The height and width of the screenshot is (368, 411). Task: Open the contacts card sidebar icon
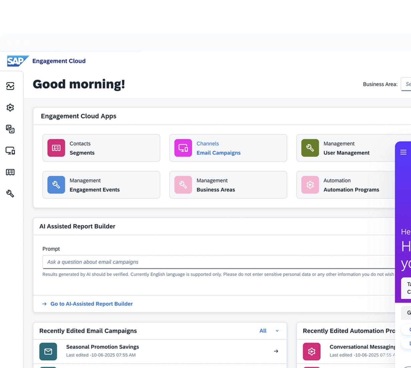pyautogui.click(x=10, y=172)
